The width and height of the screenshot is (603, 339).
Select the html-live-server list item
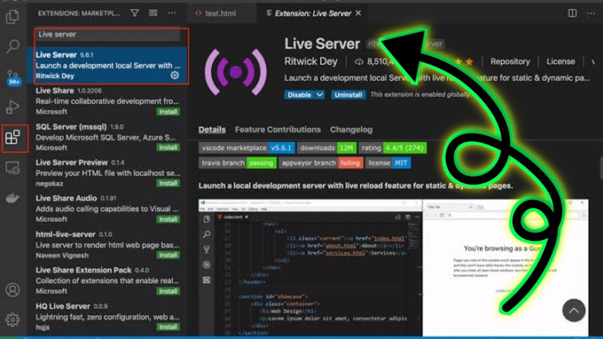coord(107,245)
